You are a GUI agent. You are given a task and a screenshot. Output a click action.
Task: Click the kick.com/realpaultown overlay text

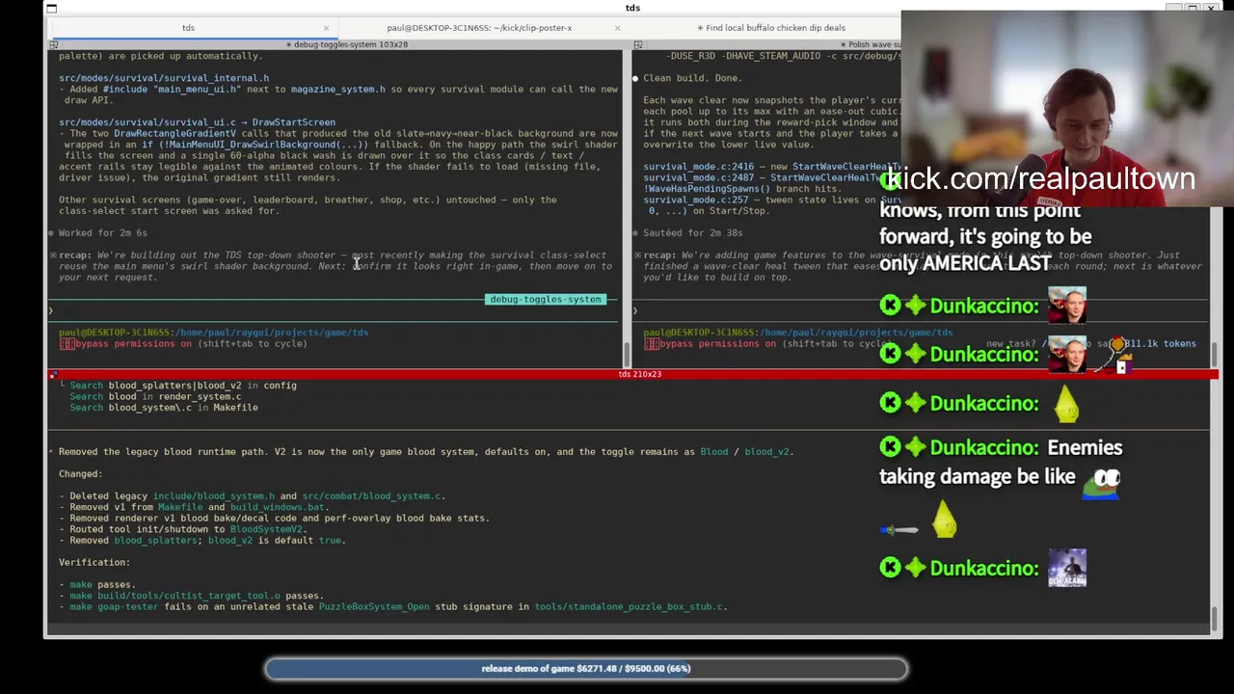(x=1038, y=178)
